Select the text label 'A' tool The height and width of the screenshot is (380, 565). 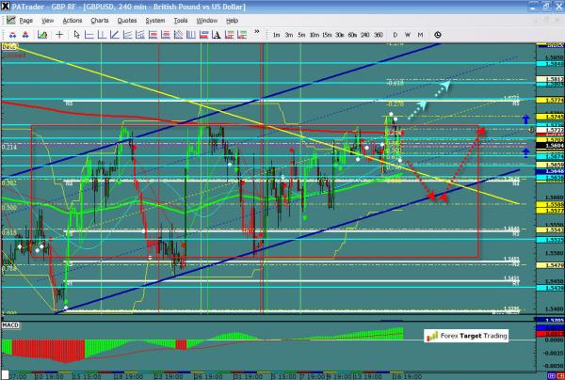pyautogui.click(x=217, y=35)
